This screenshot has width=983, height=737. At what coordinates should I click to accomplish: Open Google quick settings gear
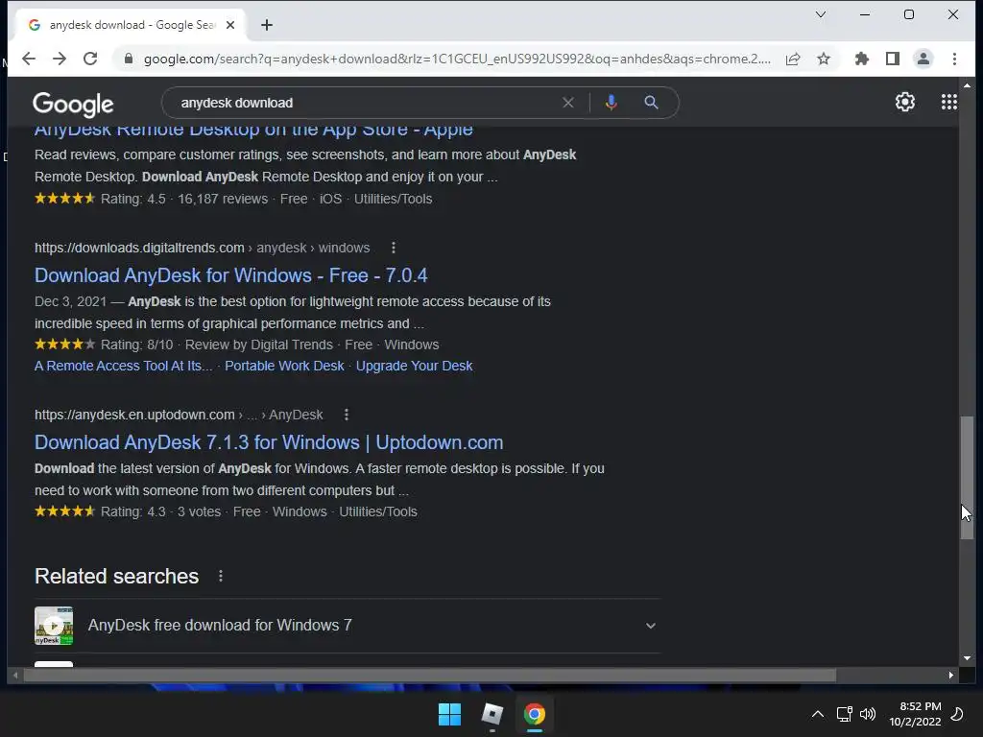(x=905, y=102)
